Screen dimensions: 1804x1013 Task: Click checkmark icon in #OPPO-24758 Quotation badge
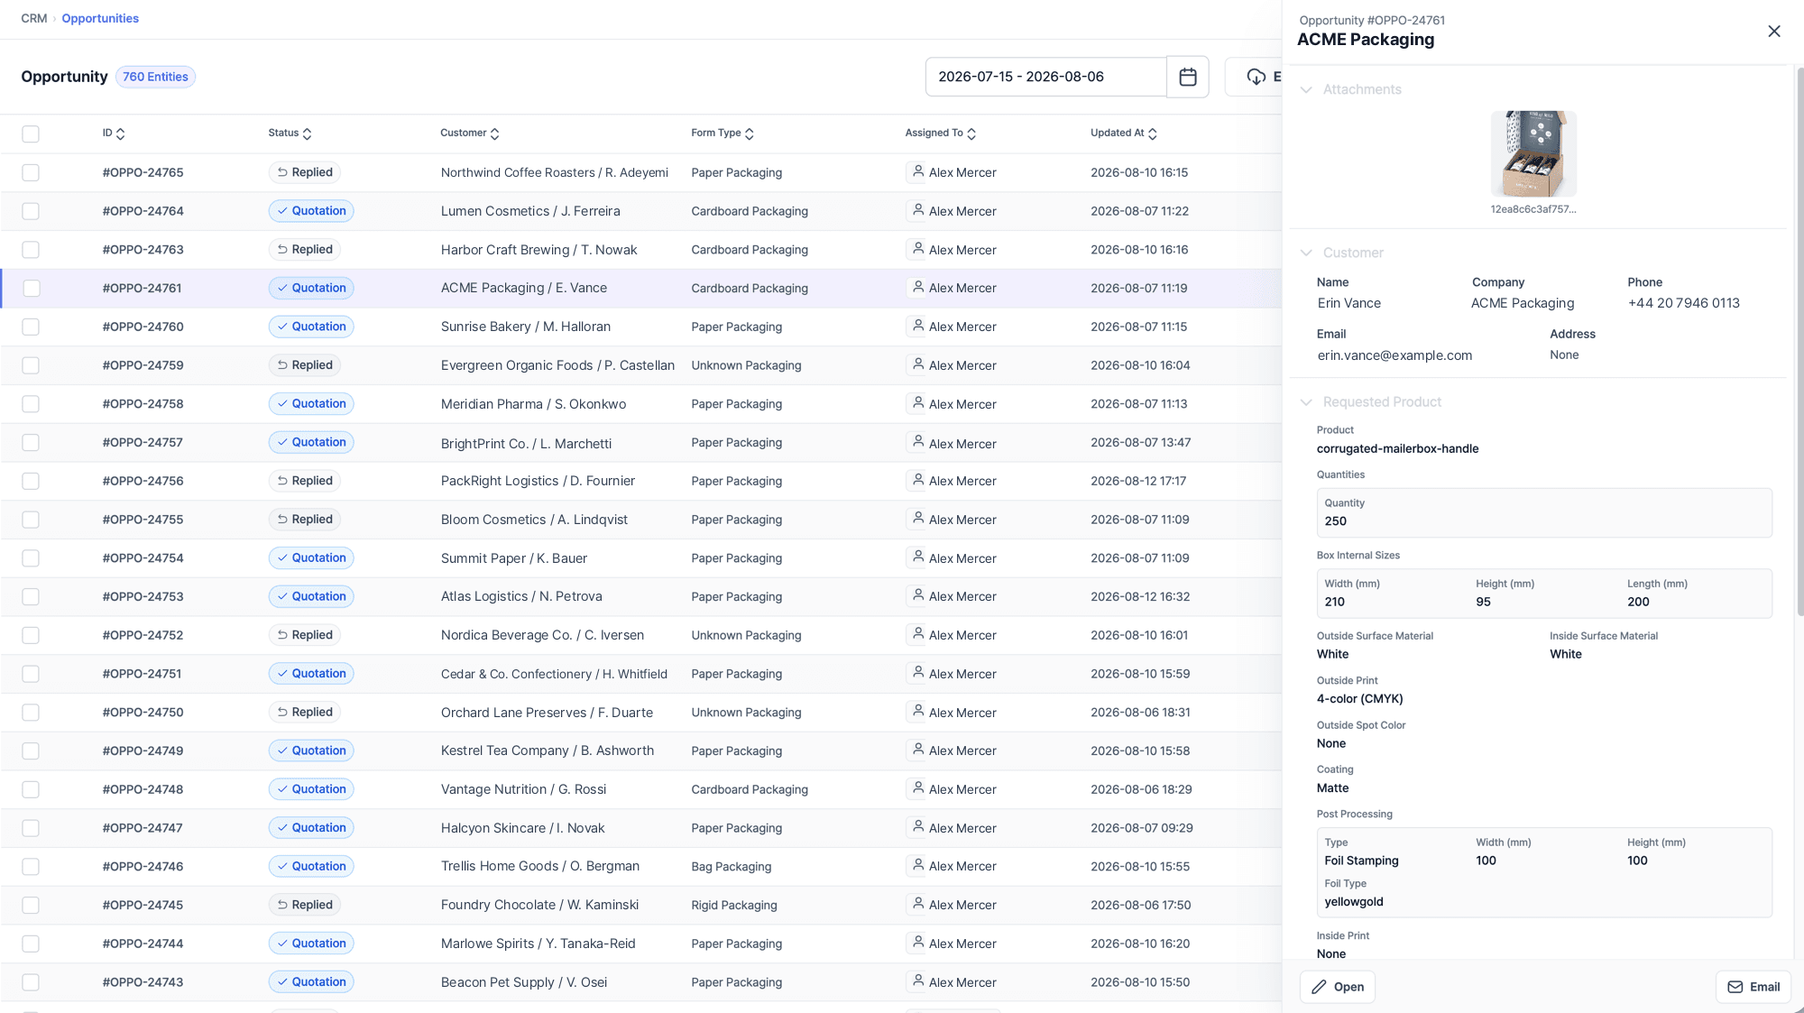[282, 404]
